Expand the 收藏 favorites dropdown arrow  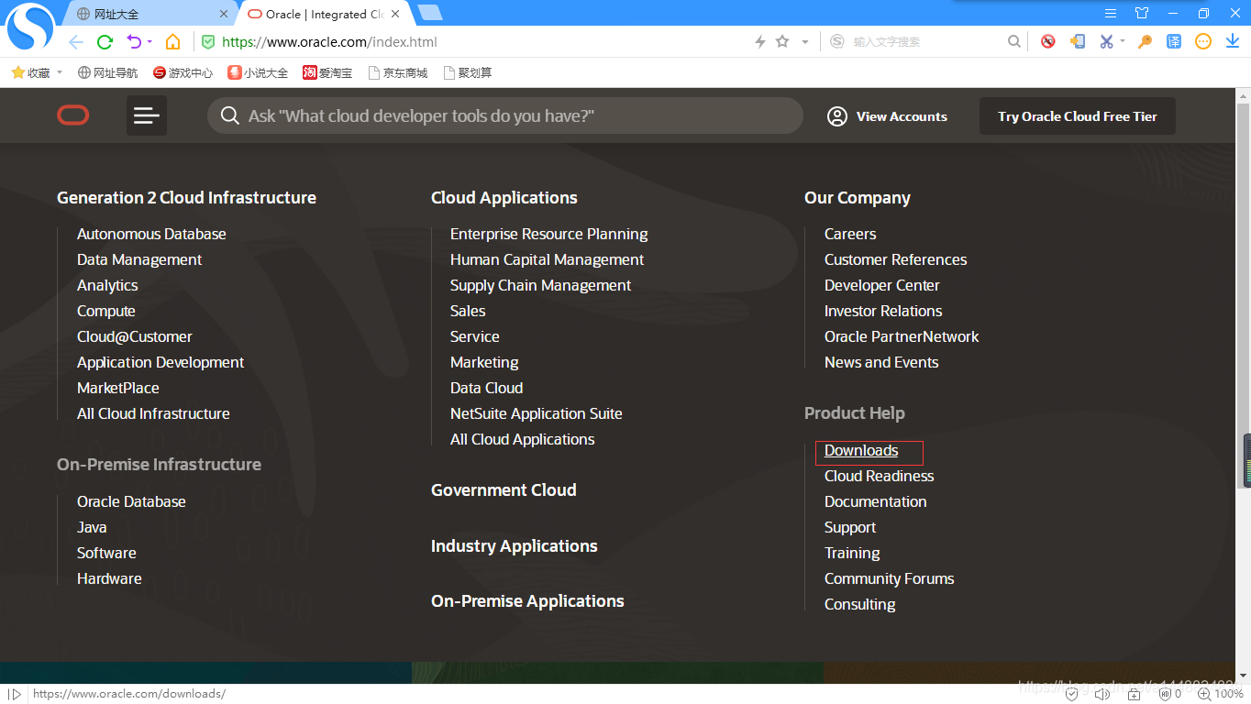(x=60, y=72)
